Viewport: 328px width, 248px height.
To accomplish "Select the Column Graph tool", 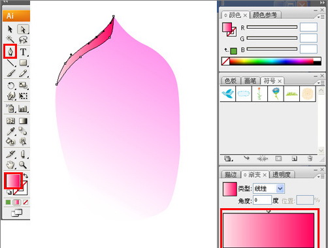I will click(x=23, y=108).
